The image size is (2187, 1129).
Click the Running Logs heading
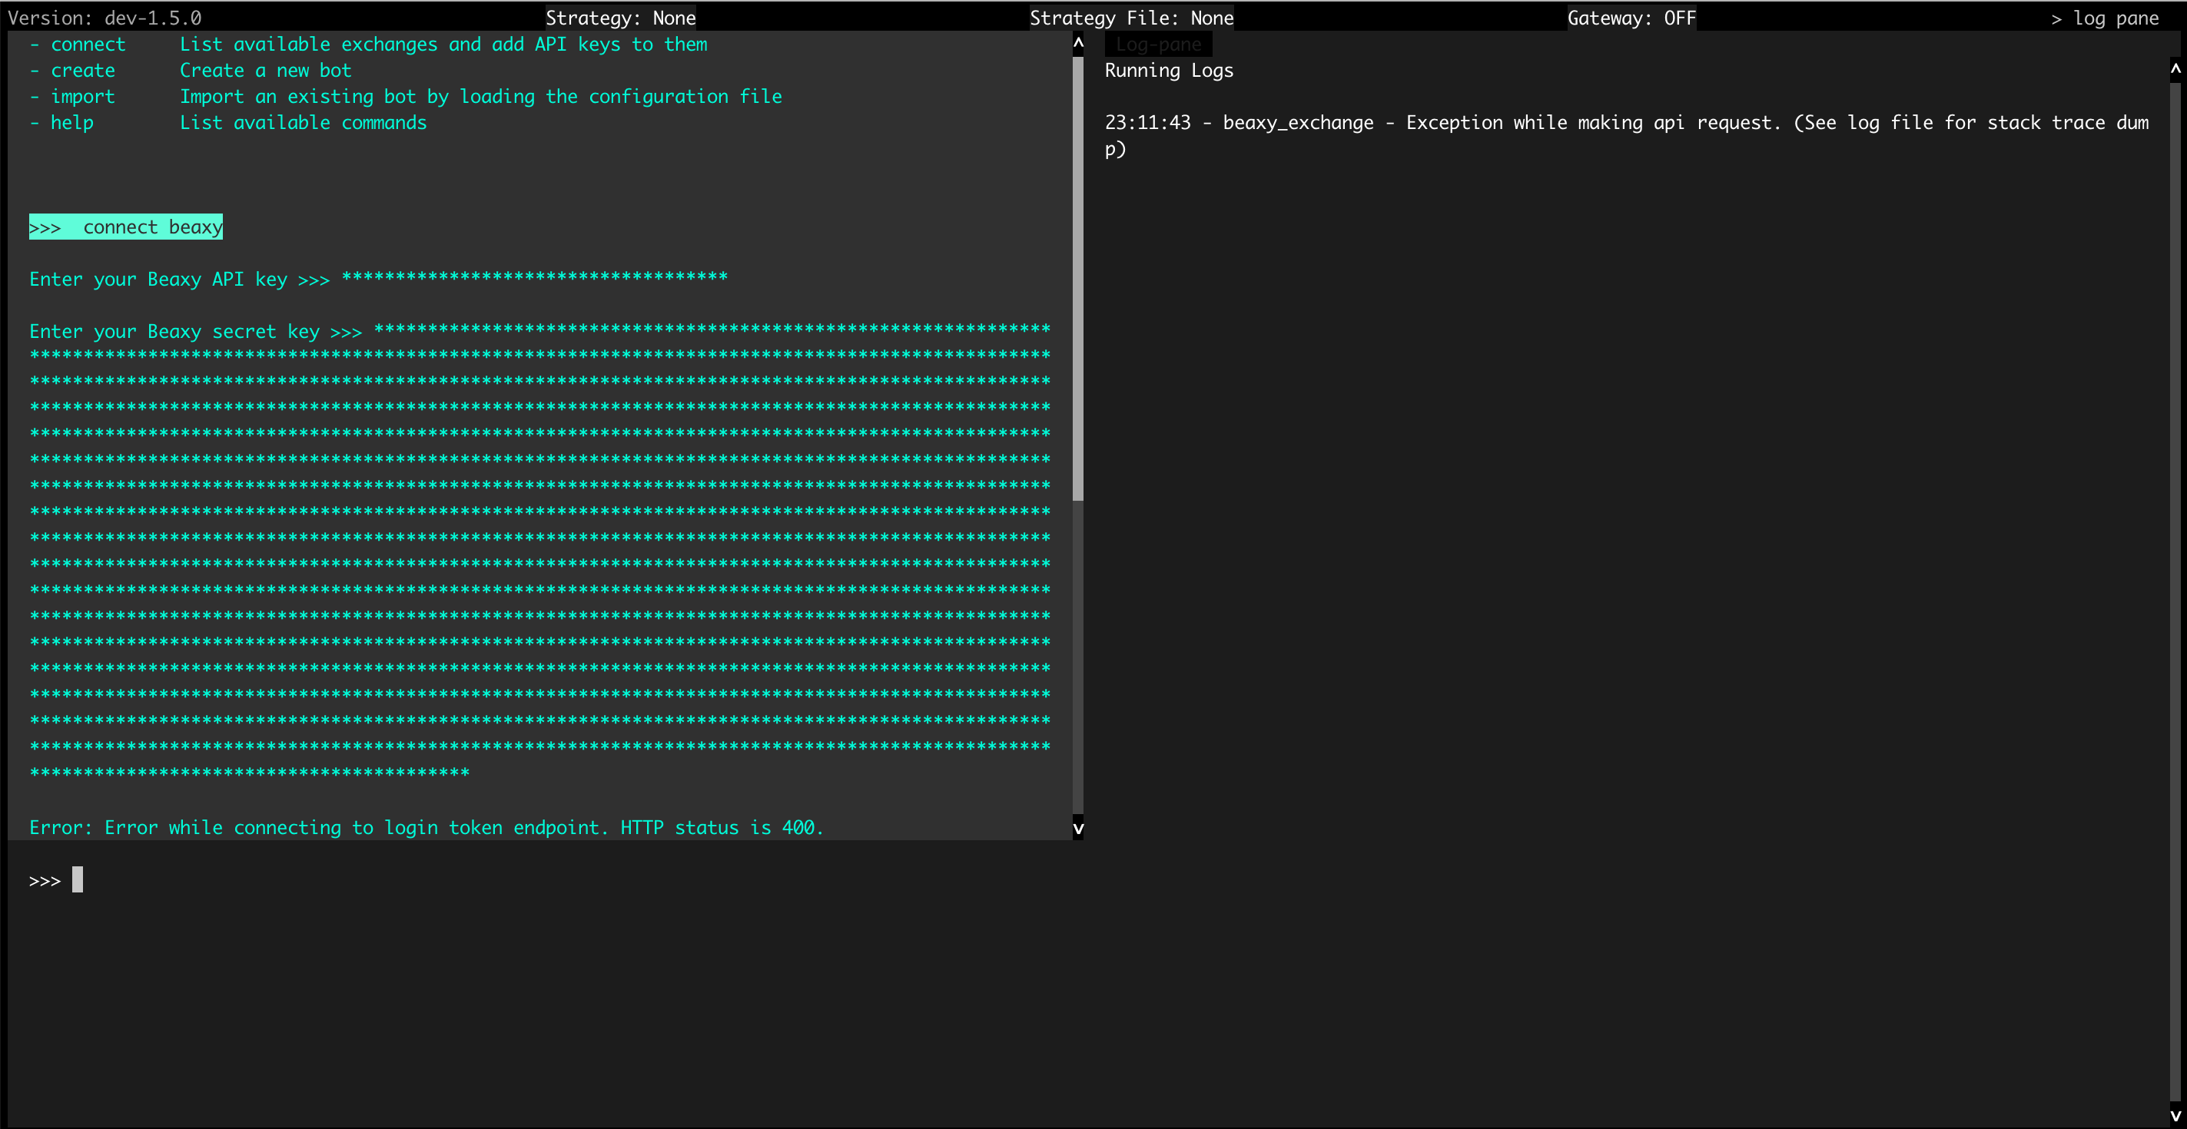coord(1169,71)
